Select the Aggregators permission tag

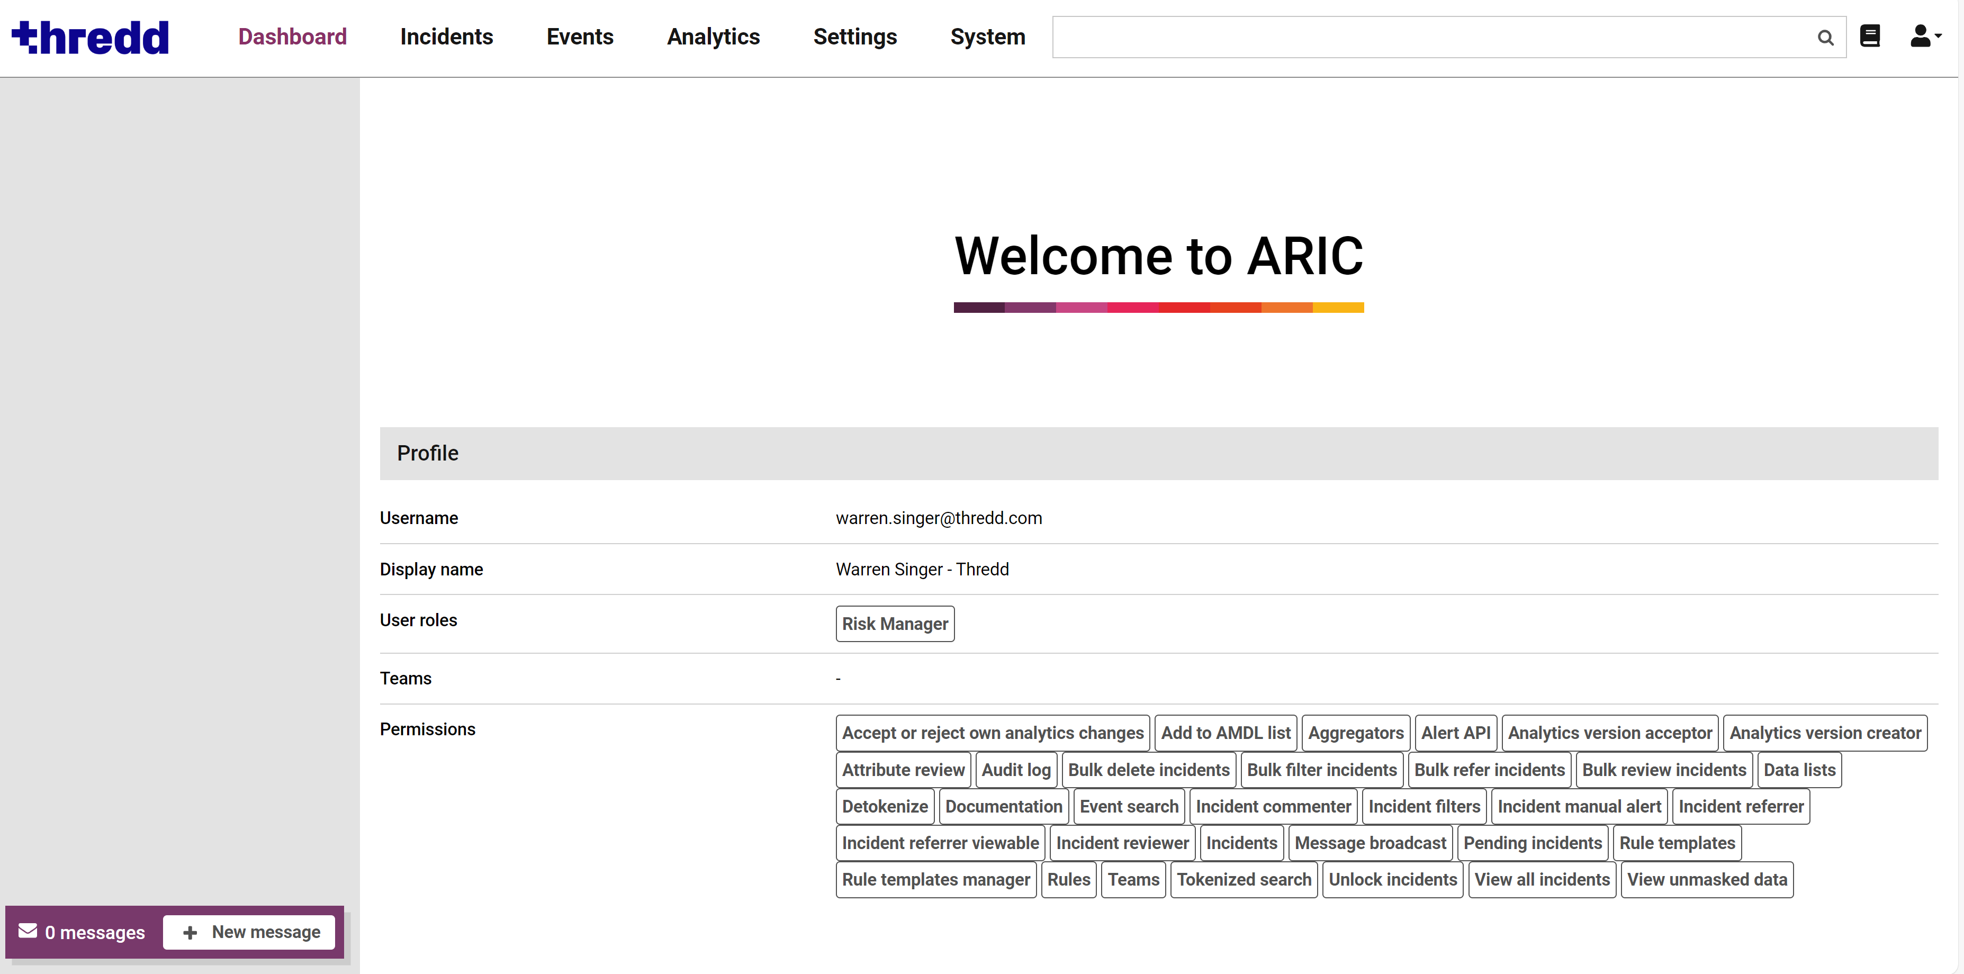pos(1356,733)
